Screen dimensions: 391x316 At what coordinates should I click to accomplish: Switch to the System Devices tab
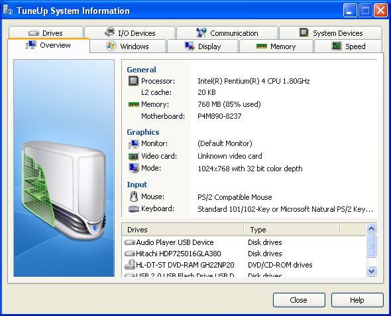click(331, 33)
